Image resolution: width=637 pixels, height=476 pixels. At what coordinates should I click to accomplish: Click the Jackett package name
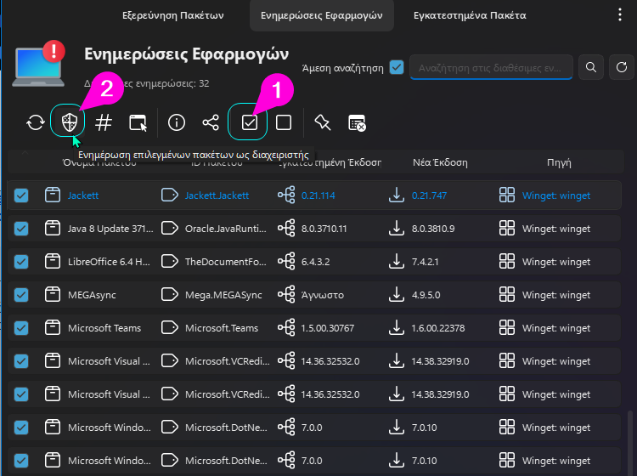[x=83, y=195]
